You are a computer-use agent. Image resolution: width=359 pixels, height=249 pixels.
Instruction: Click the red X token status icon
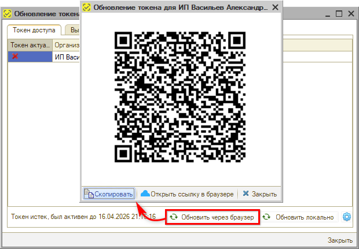[15, 57]
